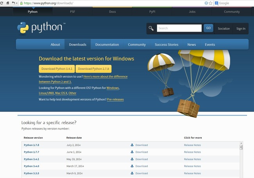Open the Documentation menu
This screenshot has height=178, width=254.
[107, 44]
